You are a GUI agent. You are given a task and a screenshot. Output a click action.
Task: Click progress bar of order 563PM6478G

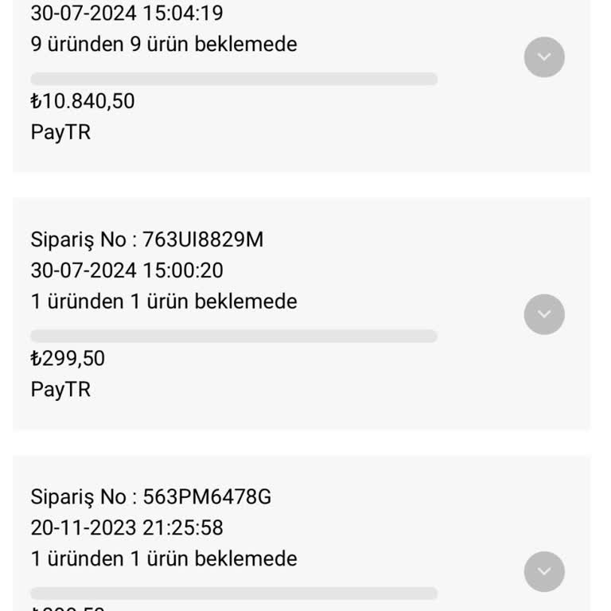click(234, 593)
